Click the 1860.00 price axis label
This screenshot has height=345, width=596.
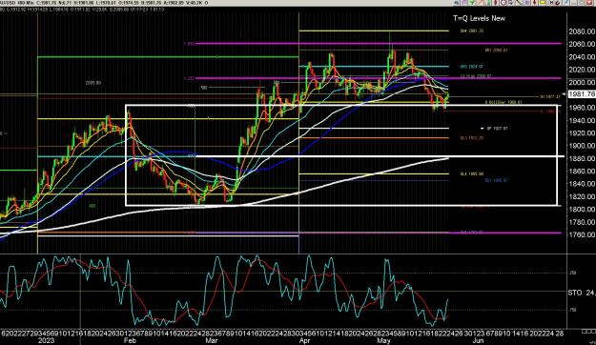pyautogui.click(x=582, y=171)
